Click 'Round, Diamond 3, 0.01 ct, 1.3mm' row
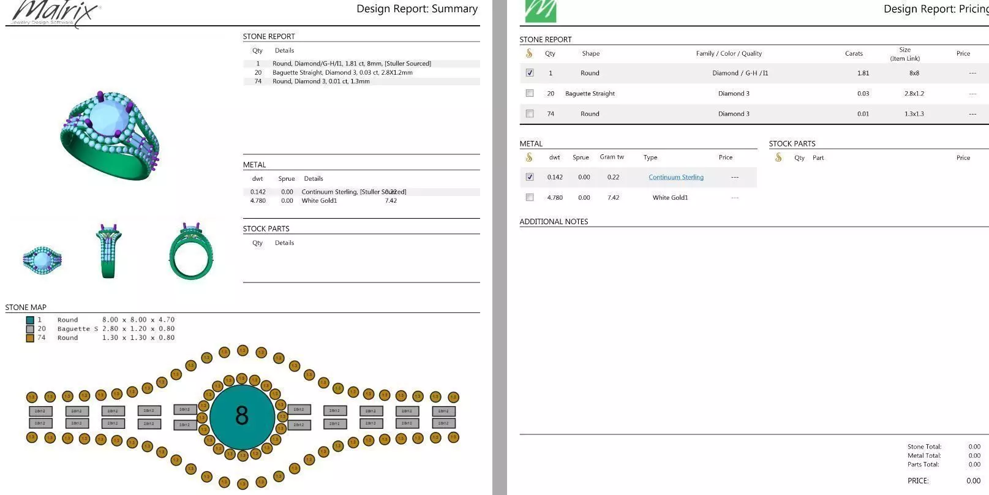989x495 pixels. point(361,81)
